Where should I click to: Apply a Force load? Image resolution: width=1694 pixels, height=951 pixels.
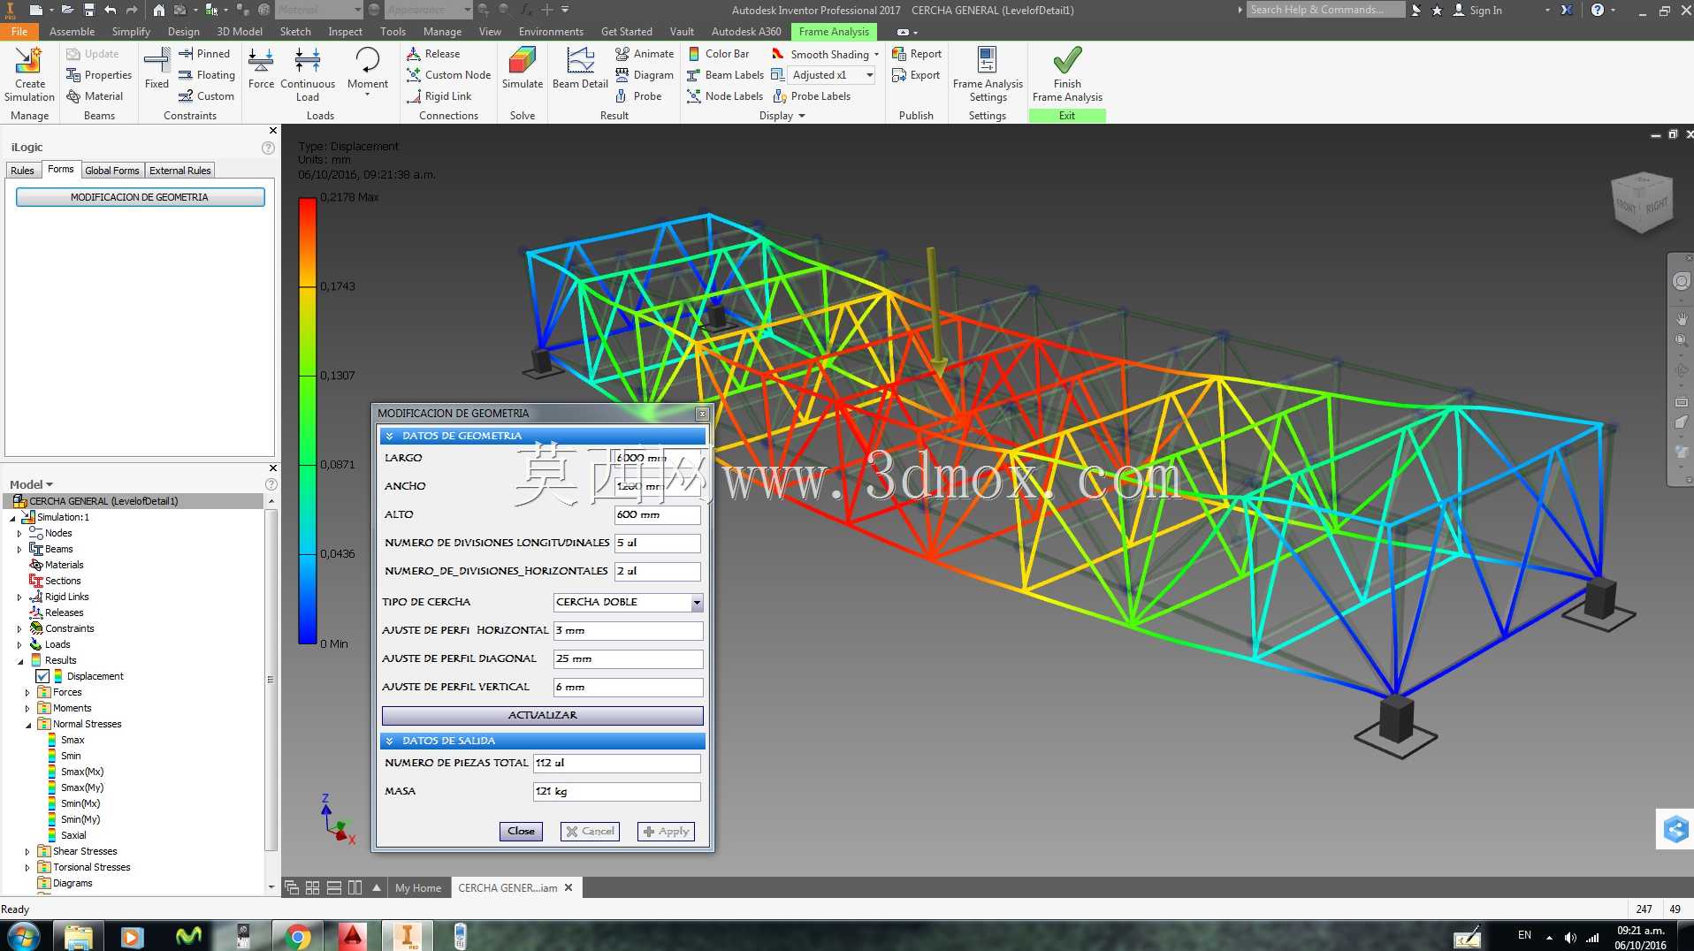pos(261,69)
